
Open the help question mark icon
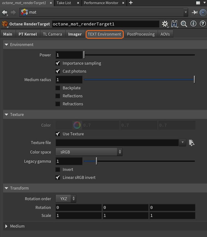202,24
